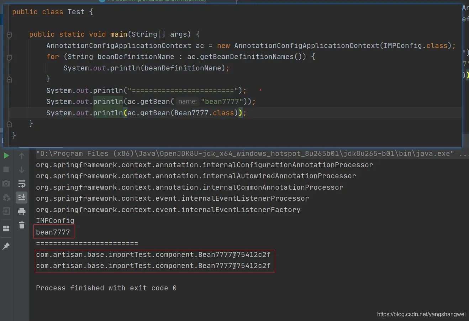
Task: Click fold end marker at main method brace
Action: [10, 124]
